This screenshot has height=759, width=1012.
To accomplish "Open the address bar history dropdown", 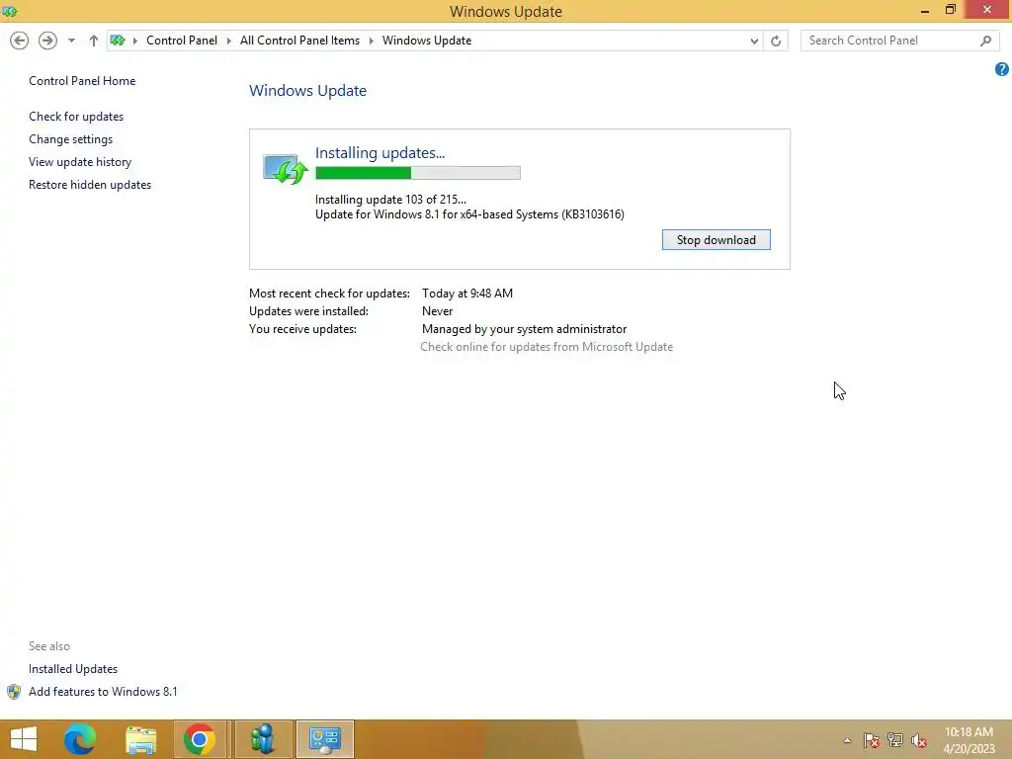I will tap(754, 41).
